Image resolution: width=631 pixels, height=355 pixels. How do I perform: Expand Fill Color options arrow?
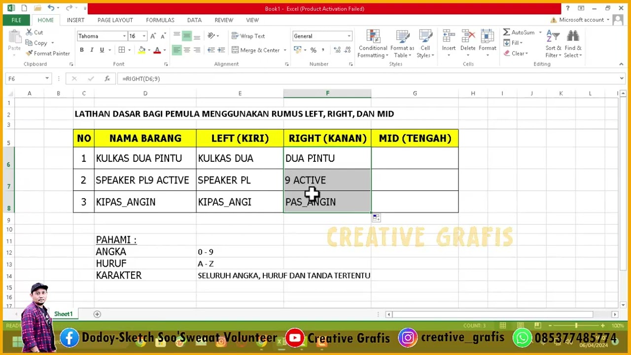coord(149,50)
